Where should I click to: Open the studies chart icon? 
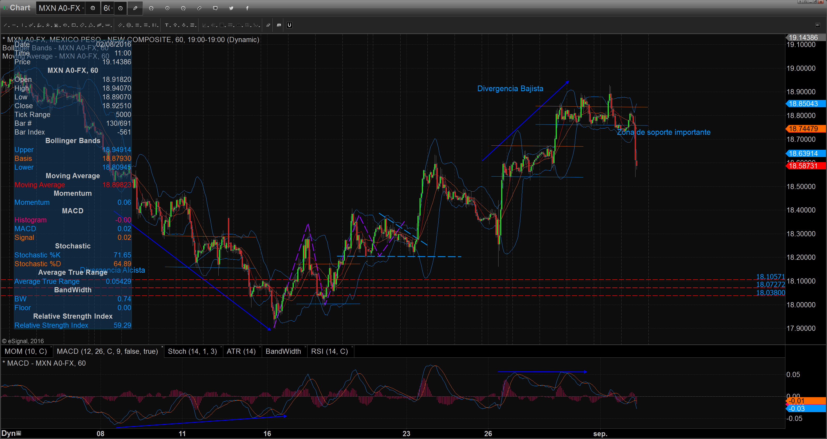[x=151, y=8]
